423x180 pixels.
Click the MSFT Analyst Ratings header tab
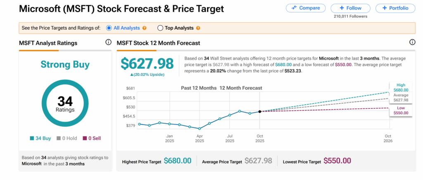48,43
